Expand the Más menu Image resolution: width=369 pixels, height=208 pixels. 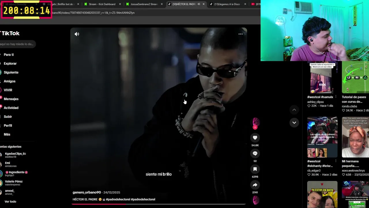(x=7, y=134)
